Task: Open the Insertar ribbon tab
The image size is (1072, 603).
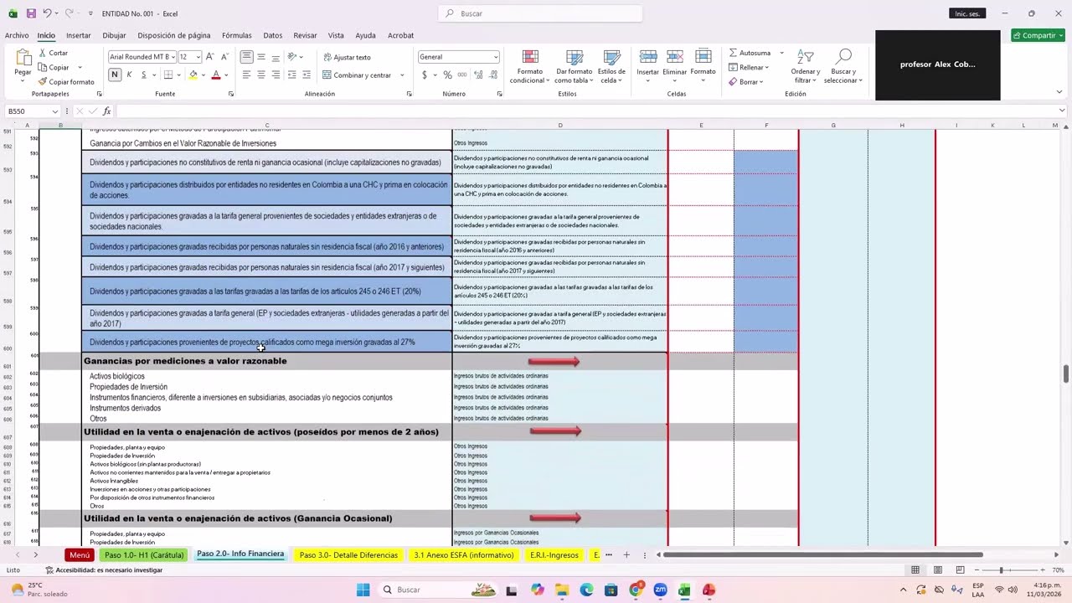Action: pyautogui.click(x=78, y=35)
